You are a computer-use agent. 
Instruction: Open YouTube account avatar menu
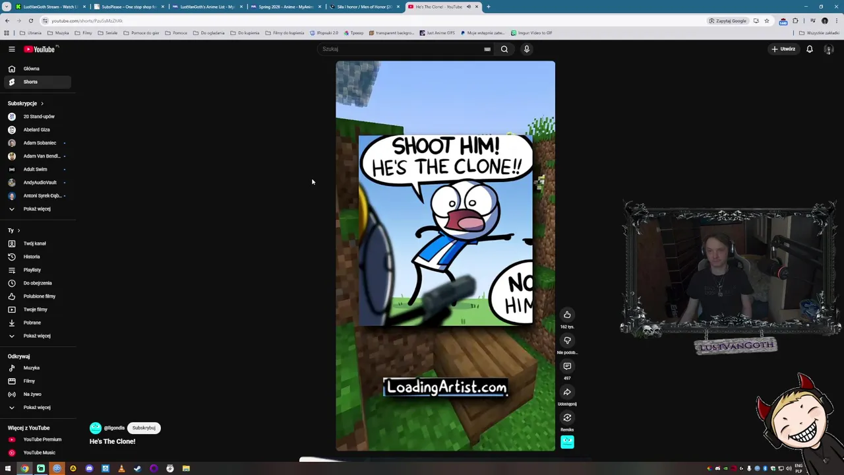[x=829, y=49]
